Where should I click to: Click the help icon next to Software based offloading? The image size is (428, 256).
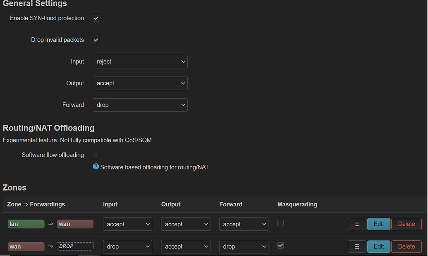click(x=96, y=167)
